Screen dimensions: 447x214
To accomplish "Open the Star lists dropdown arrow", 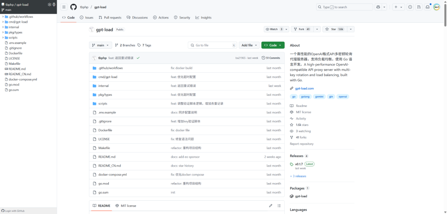I will click(x=351, y=29).
